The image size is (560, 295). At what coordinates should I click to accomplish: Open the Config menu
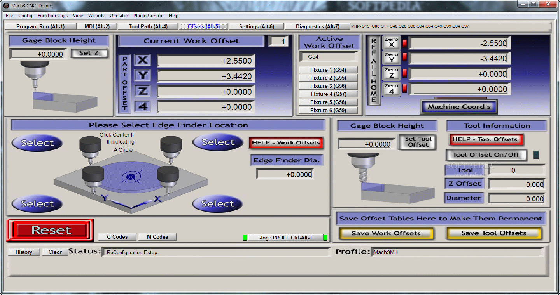point(25,16)
